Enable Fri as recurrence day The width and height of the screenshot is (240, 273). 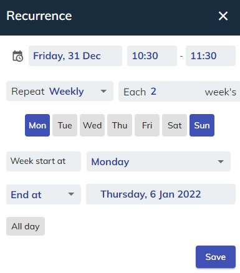[x=147, y=125]
